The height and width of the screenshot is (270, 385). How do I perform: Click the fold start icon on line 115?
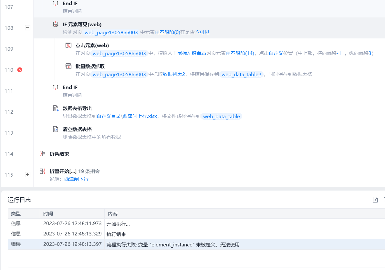click(x=43, y=171)
